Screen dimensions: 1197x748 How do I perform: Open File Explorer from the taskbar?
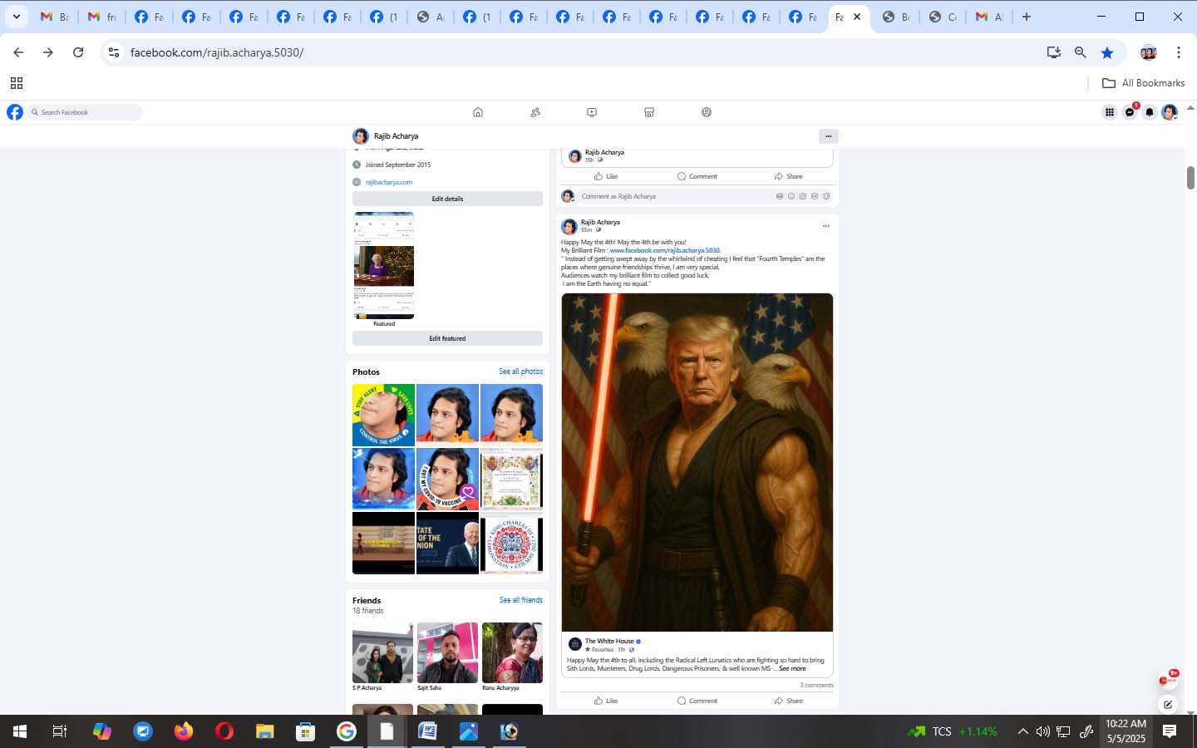264,731
